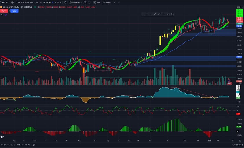
Task: Select the vertical line drawing tool
Action: point(151,14)
